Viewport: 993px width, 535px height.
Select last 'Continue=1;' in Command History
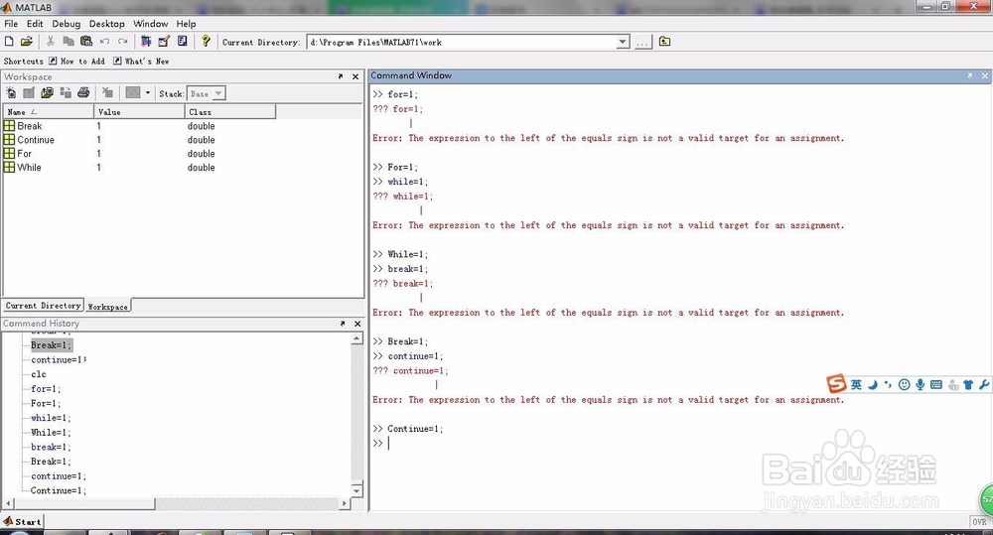pyautogui.click(x=59, y=490)
